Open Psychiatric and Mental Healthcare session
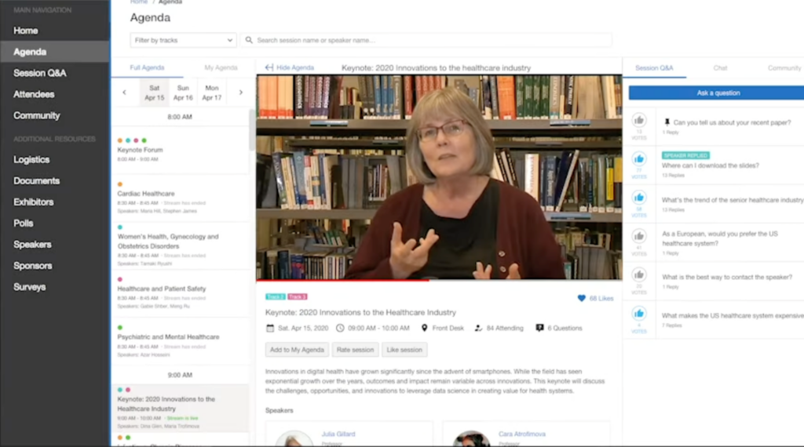804x447 pixels. [180, 341]
